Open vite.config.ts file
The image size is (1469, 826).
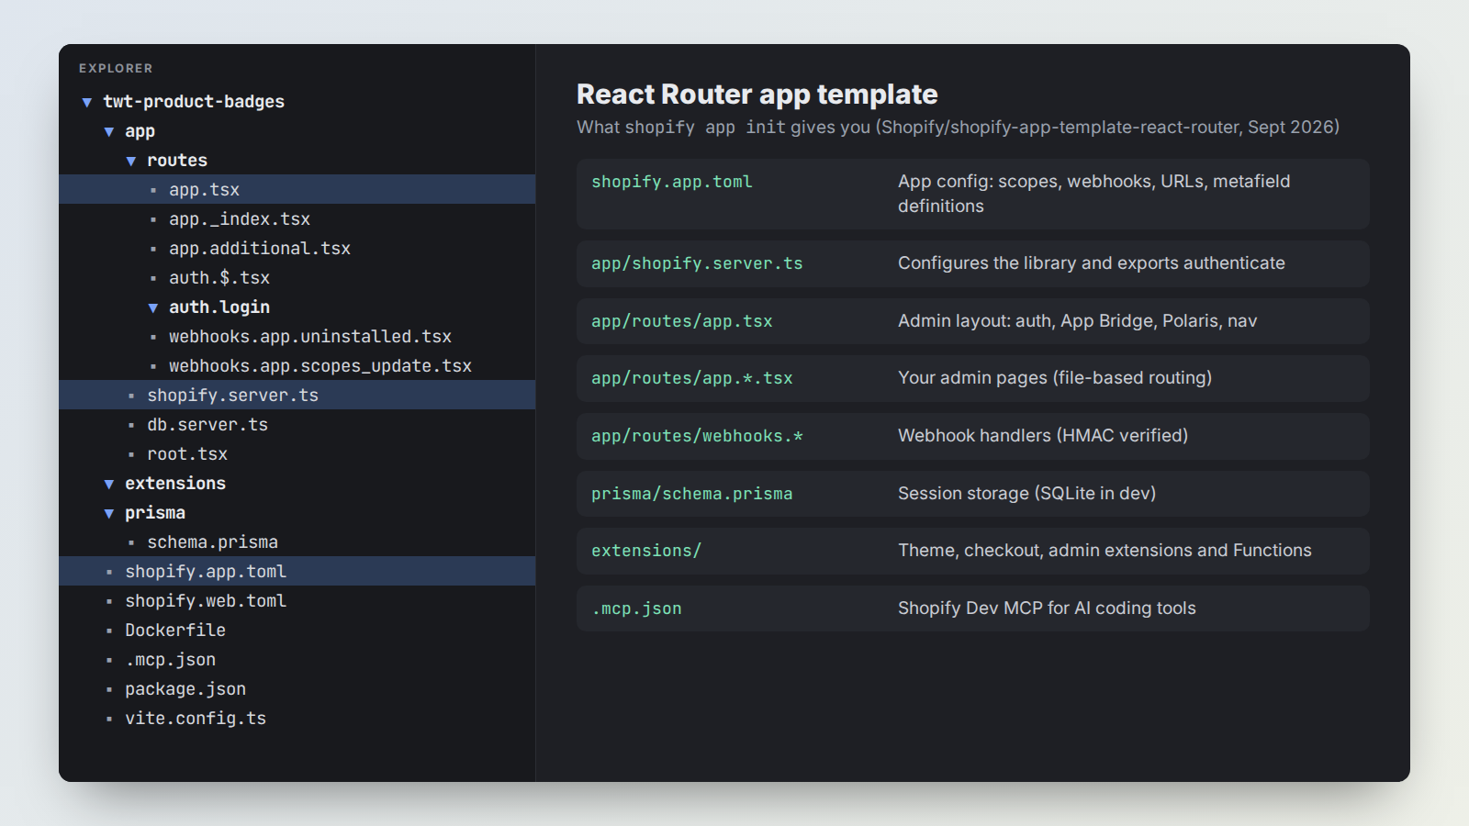pyautogui.click(x=196, y=719)
